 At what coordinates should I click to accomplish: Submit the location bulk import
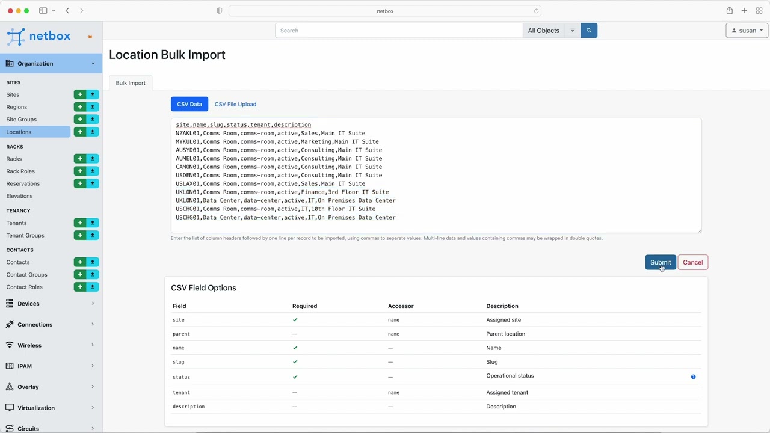coord(660,262)
